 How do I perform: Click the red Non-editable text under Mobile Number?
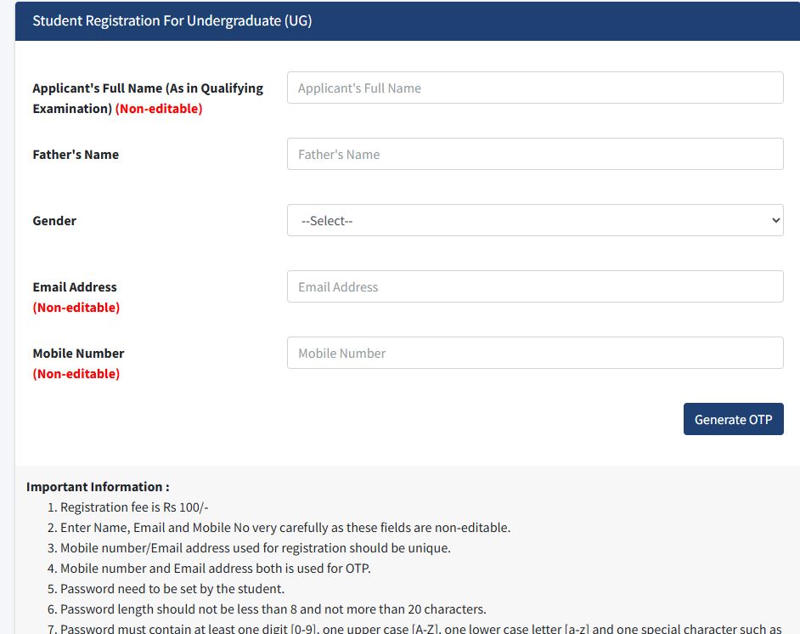click(x=76, y=374)
